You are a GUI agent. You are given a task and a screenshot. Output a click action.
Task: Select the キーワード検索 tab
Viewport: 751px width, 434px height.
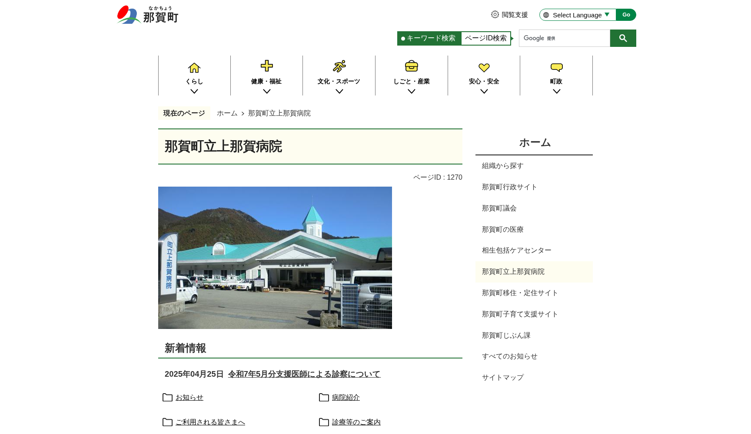click(429, 38)
